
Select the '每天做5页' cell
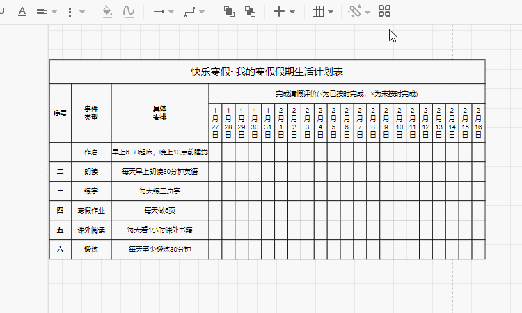click(160, 211)
